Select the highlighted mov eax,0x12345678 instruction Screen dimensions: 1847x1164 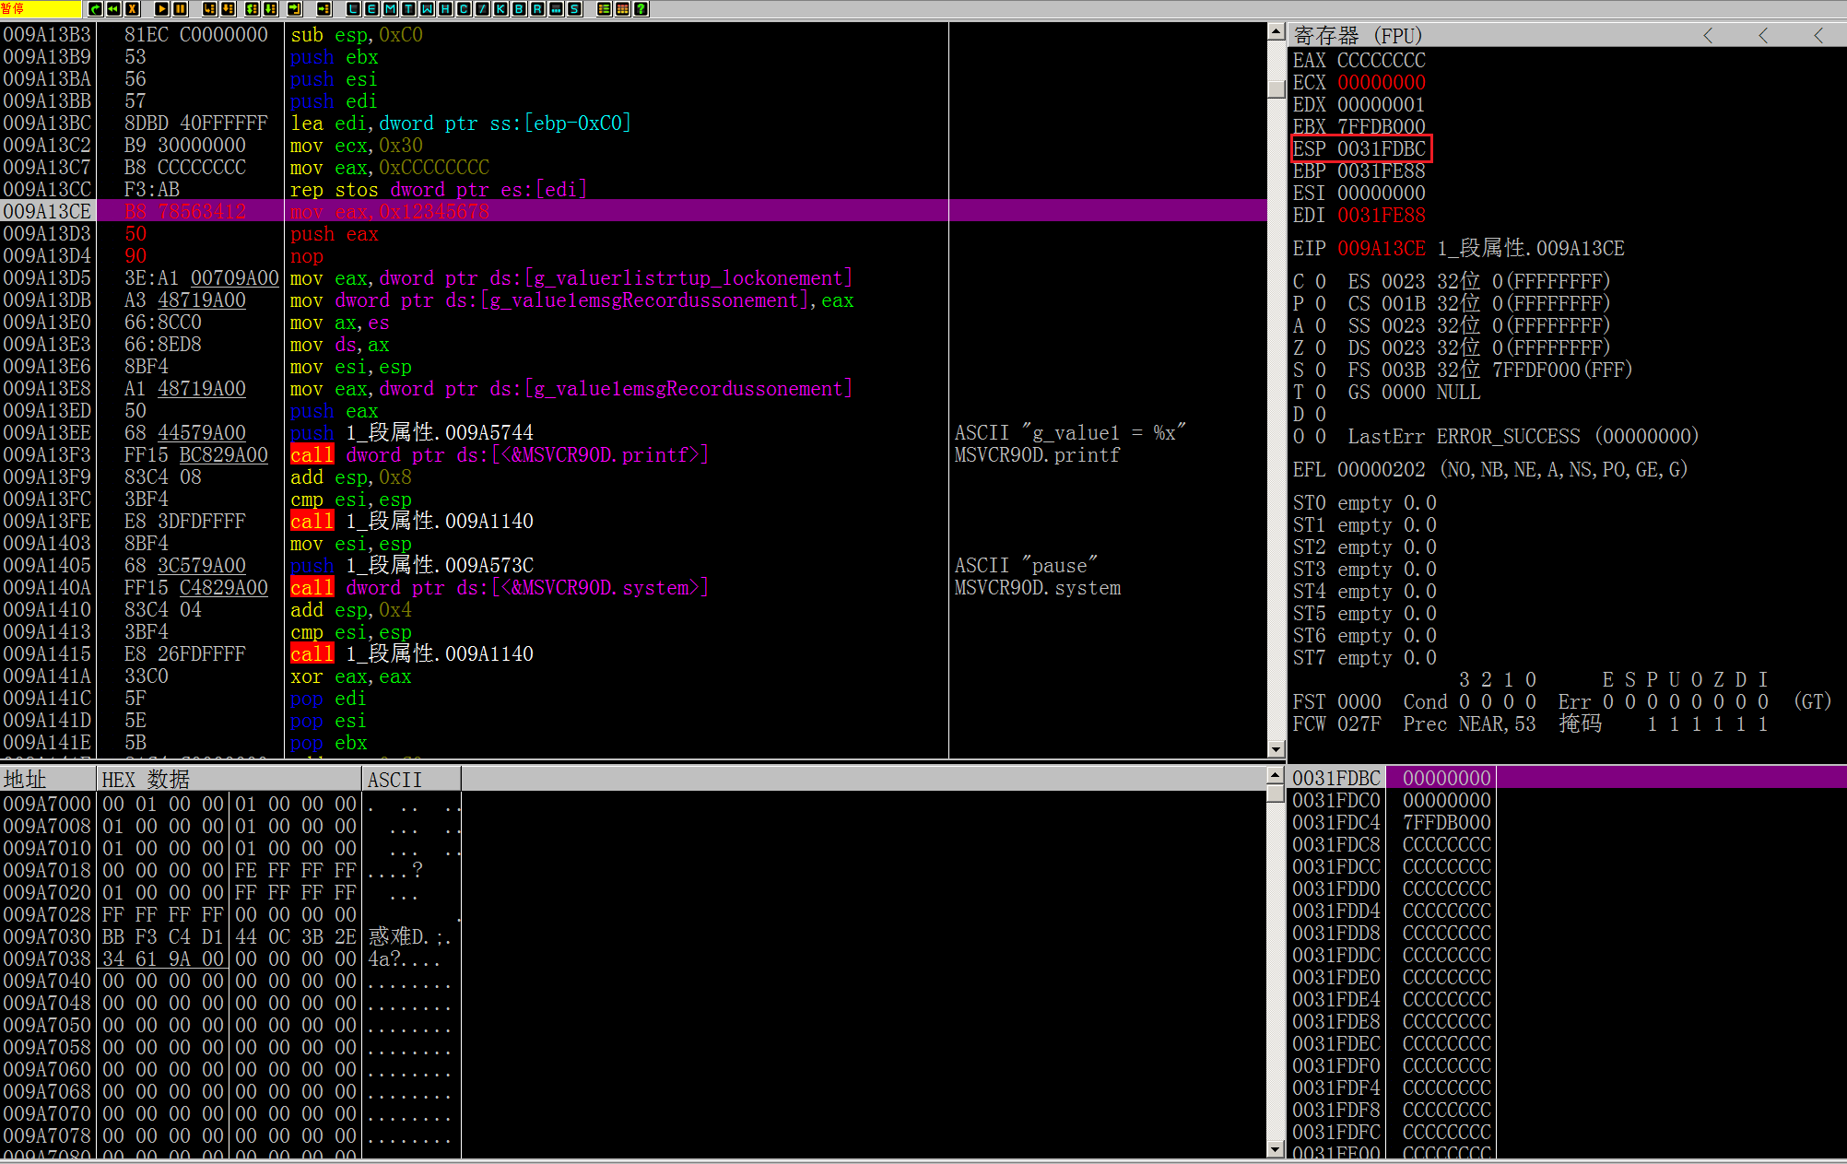tap(634, 211)
